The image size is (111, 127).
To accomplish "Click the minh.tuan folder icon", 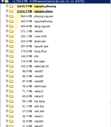I will [x=11, y=86].
